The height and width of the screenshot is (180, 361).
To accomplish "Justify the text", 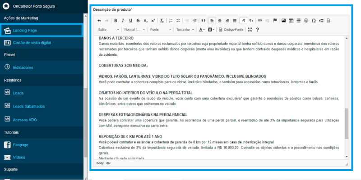I will [235, 21].
